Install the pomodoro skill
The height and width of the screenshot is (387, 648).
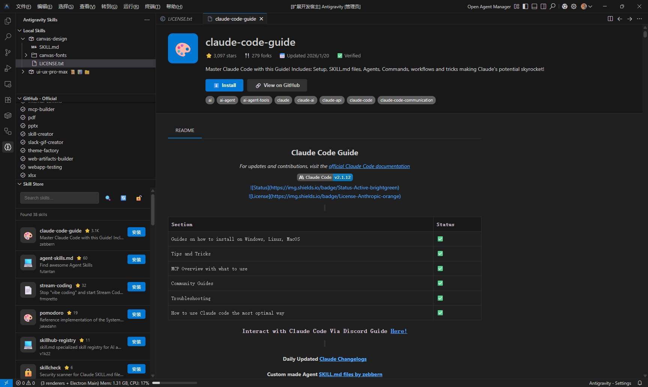[136, 314]
